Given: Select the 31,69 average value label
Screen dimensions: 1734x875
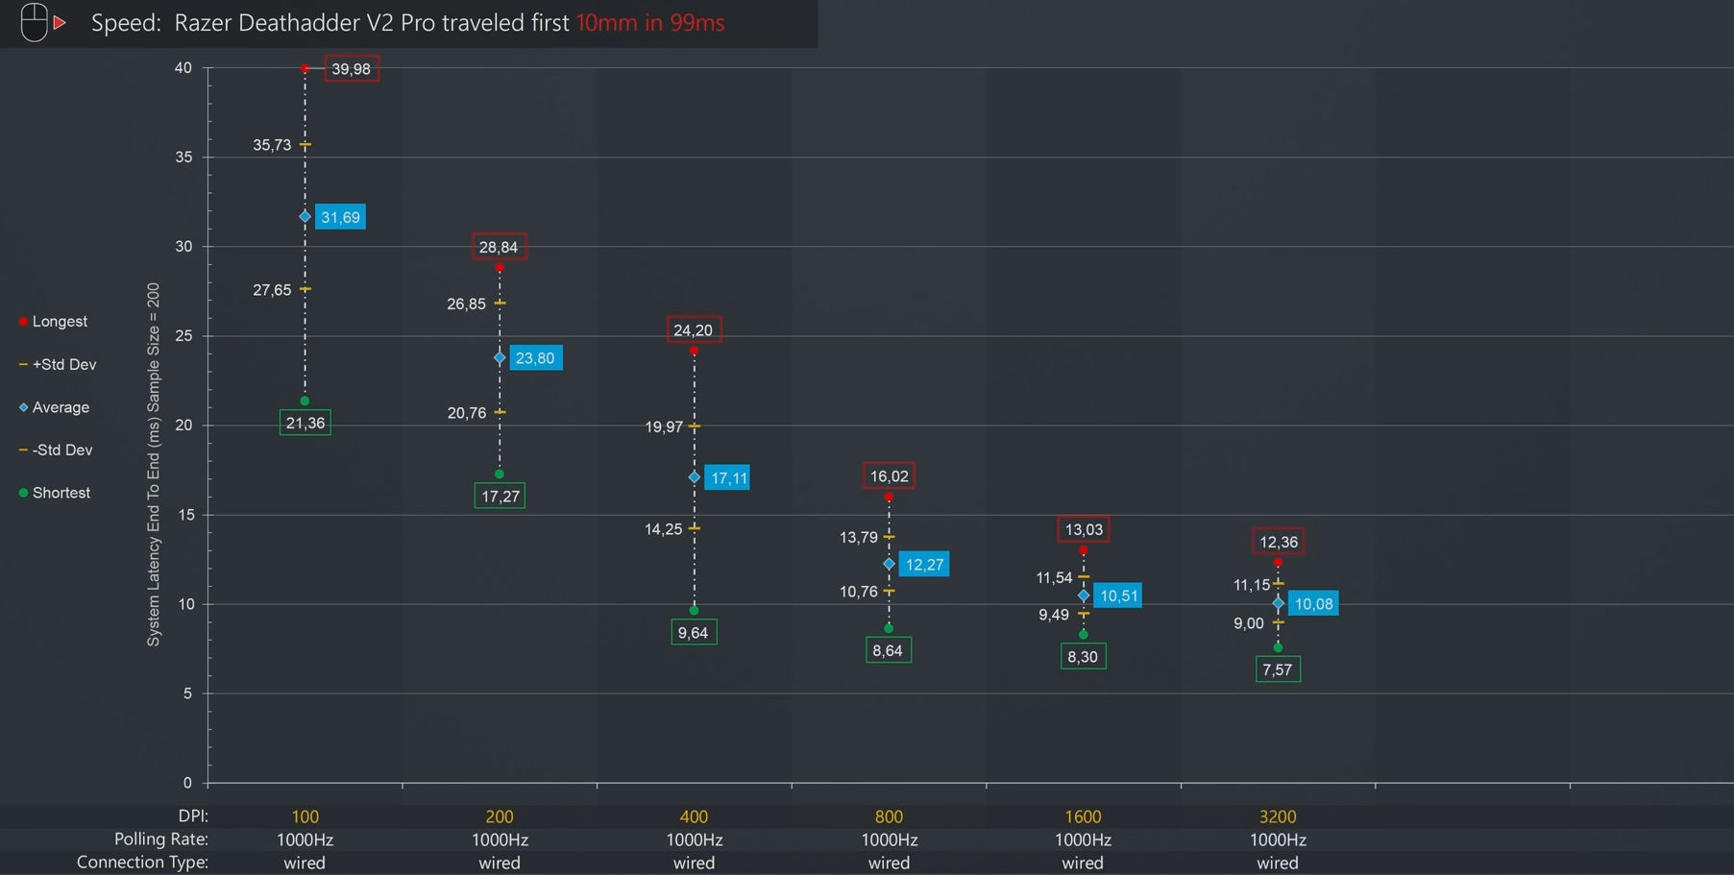Looking at the screenshot, I should (340, 217).
